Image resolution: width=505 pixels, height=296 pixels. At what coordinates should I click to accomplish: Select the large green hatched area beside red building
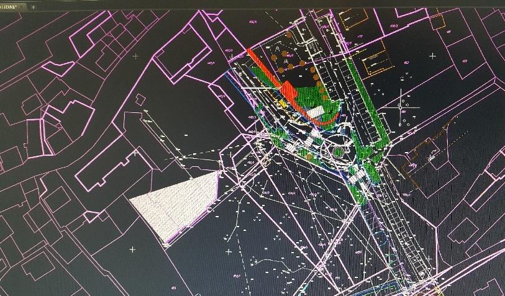tap(311, 97)
